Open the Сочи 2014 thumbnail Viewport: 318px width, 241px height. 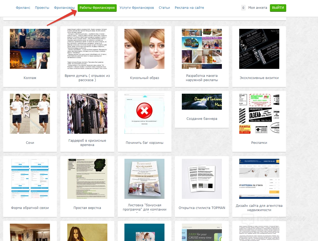pos(30,114)
